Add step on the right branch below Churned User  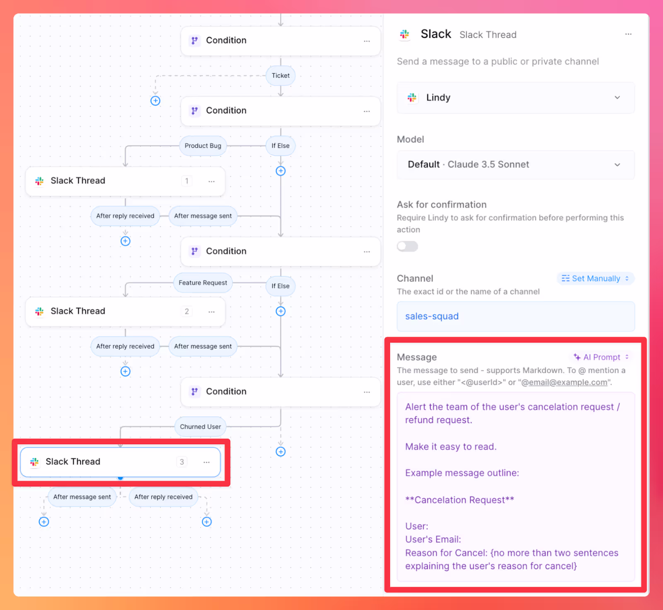pos(281,452)
